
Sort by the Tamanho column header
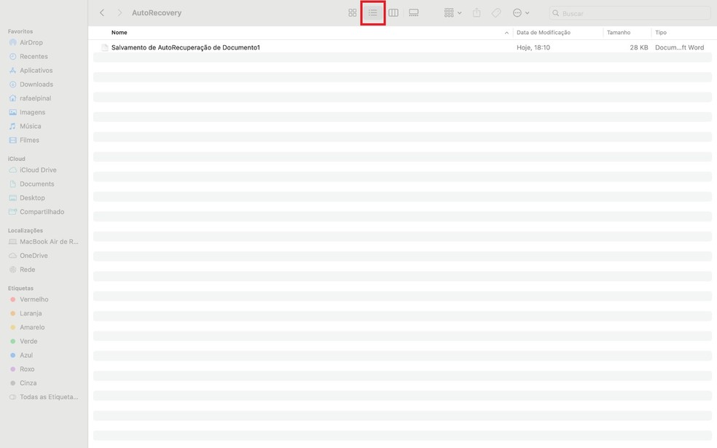click(x=618, y=33)
